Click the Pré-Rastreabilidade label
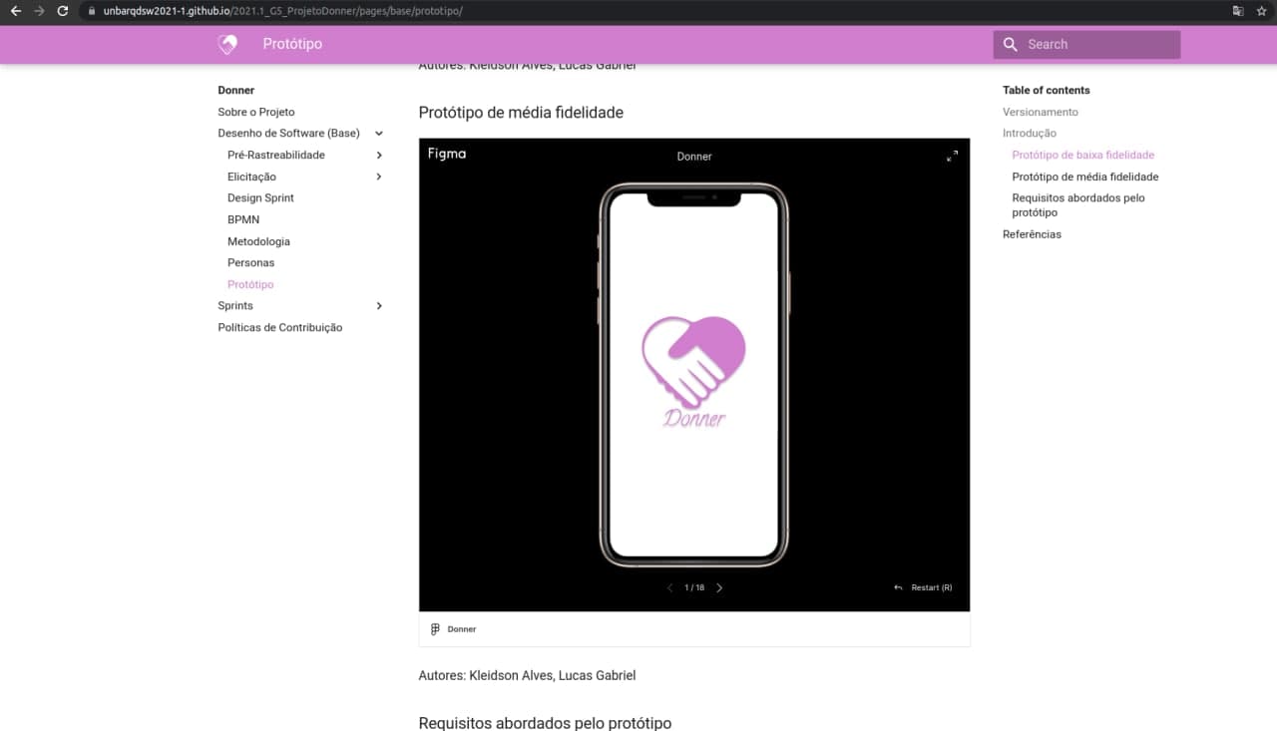The height and width of the screenshot is (731, 1277). 276,155
